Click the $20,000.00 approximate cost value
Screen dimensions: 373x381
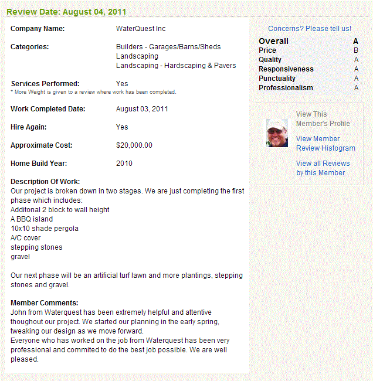point(134,145)
